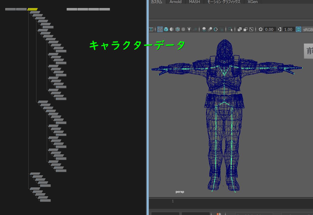Enable smooth shade all cube icon
The width and height of the screenshot is (313, 215).
(166, 29)
